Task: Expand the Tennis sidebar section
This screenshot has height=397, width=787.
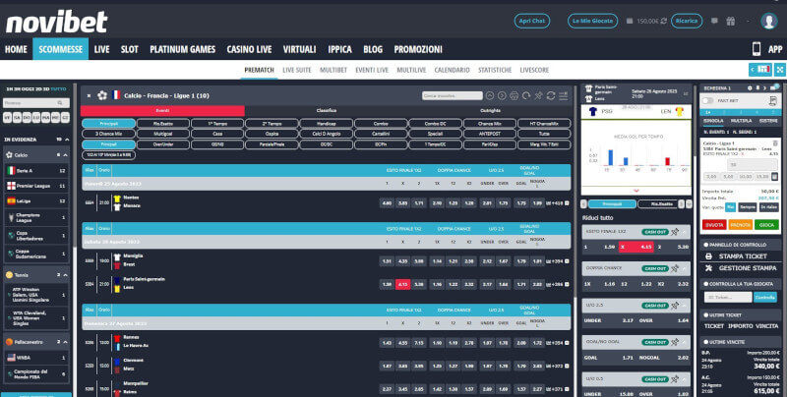Action: (66, 274)
